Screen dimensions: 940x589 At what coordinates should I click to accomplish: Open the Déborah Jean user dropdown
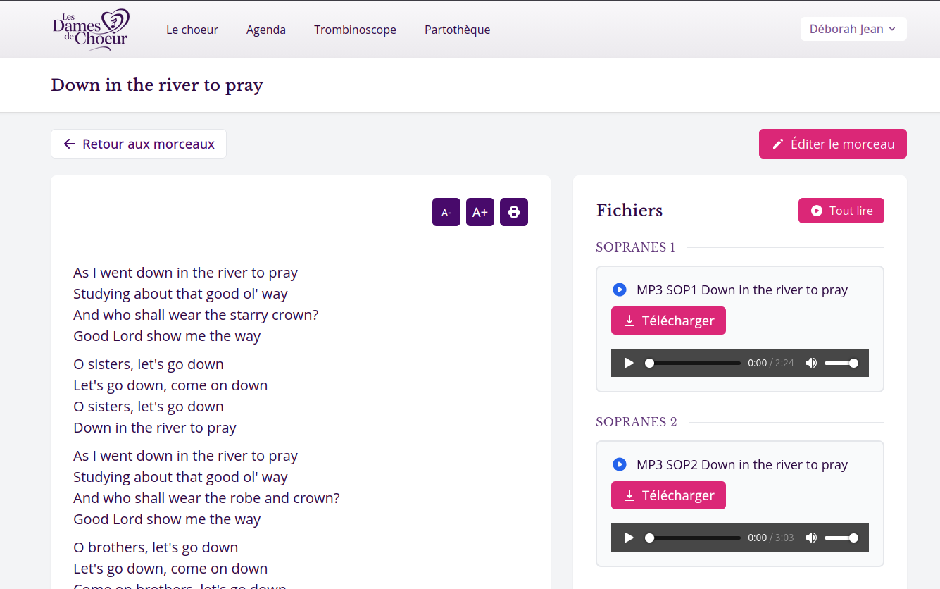click(853, 29)
